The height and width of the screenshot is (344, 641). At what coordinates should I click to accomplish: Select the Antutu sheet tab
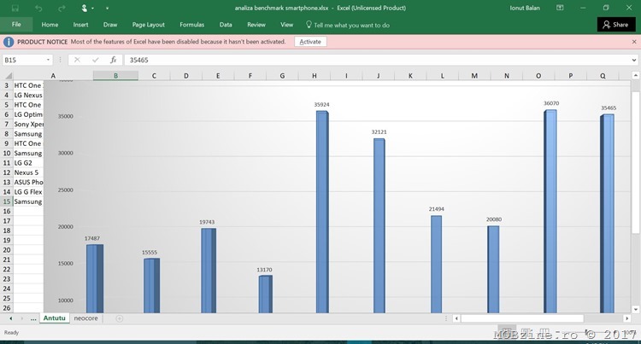coord(55,318)
